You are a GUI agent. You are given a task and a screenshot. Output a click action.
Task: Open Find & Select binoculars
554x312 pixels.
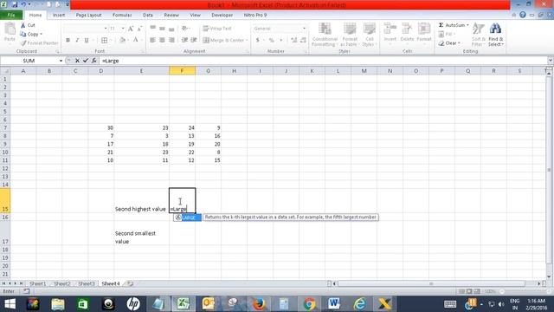(x=496, y=35)
